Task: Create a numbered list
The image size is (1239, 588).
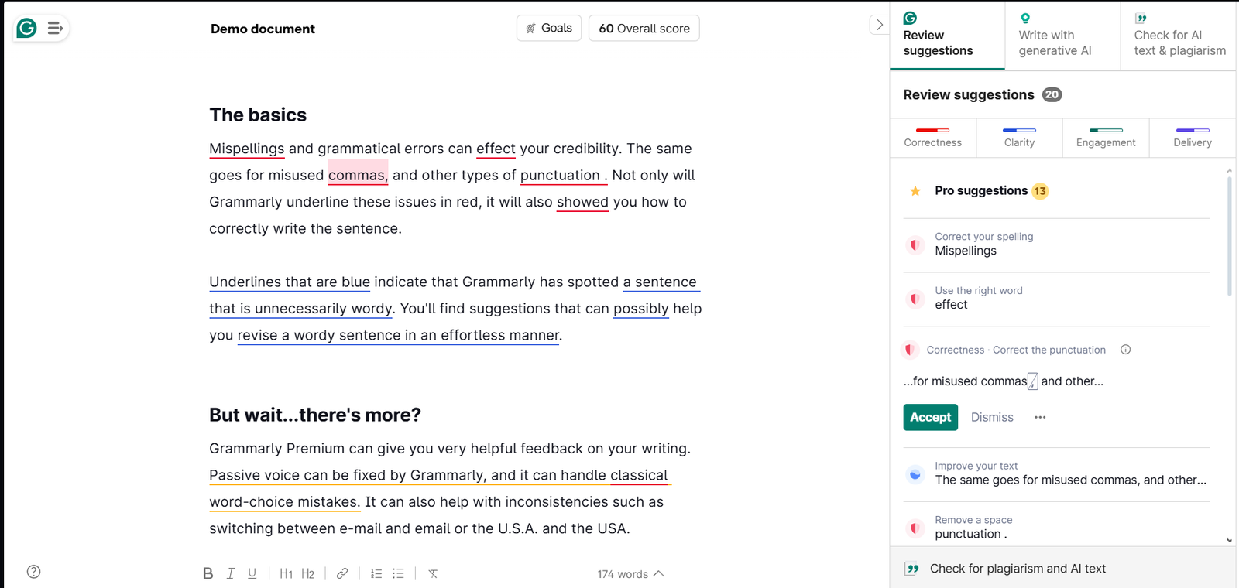Action: click(x=376, y=573)
